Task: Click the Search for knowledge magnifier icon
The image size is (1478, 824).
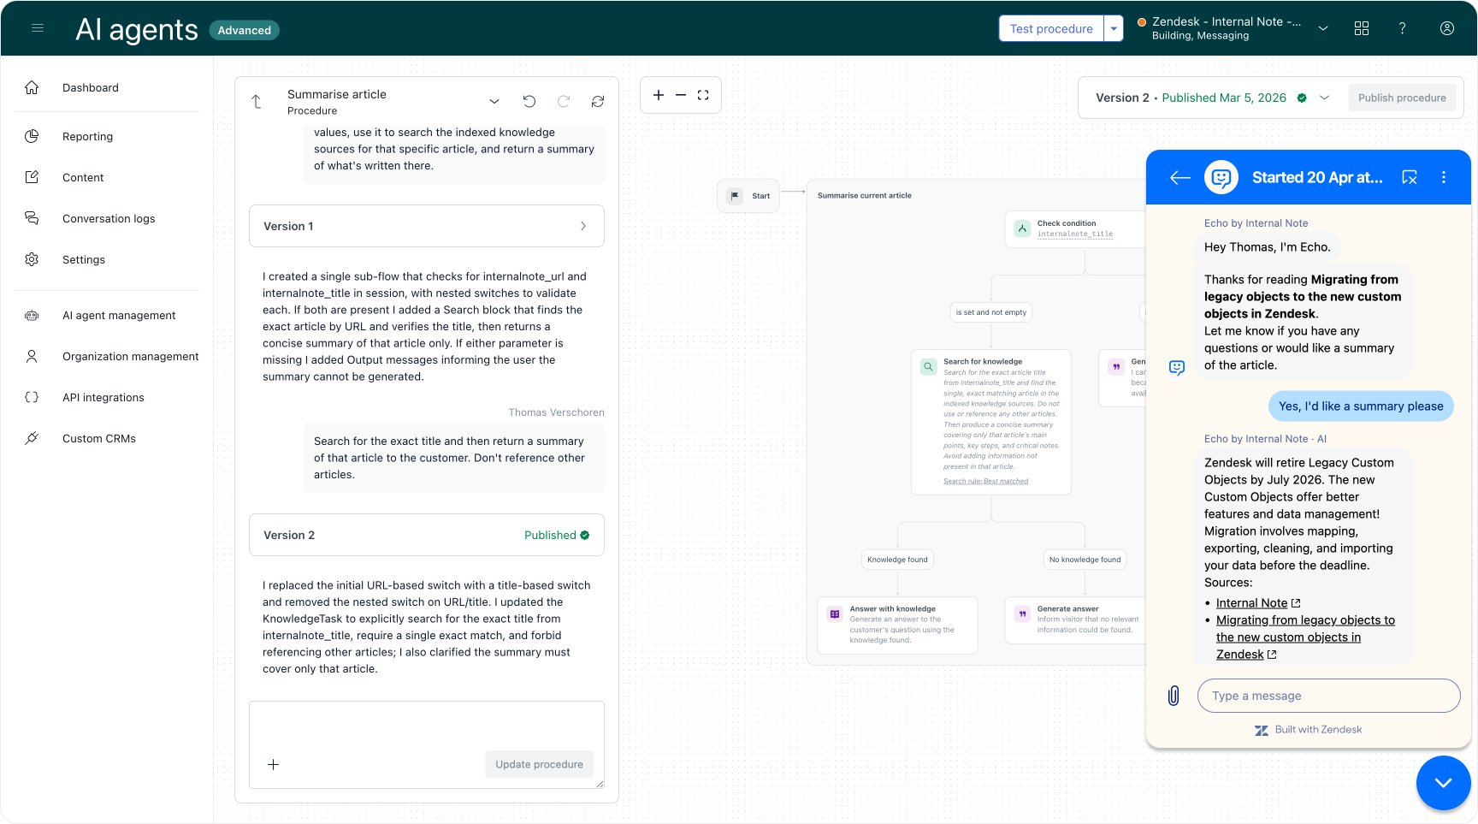Action: (x=928, y=367)
